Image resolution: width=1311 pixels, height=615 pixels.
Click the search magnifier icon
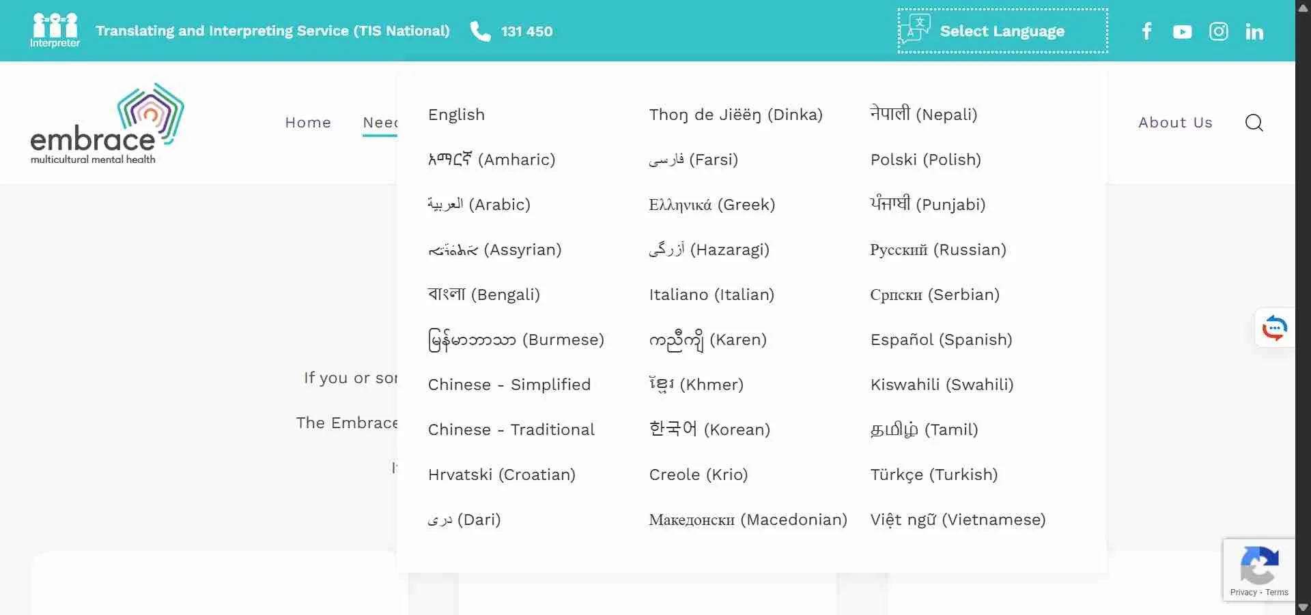tap(1254, 123)
